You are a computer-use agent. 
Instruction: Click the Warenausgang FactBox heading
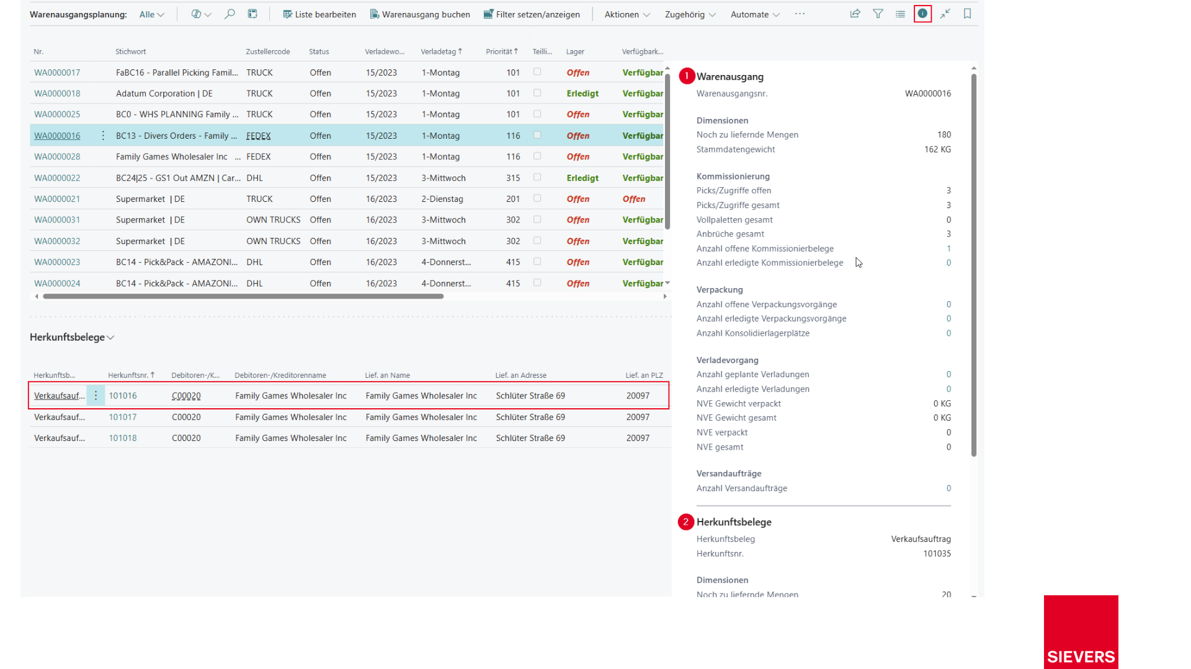point(730,77)
